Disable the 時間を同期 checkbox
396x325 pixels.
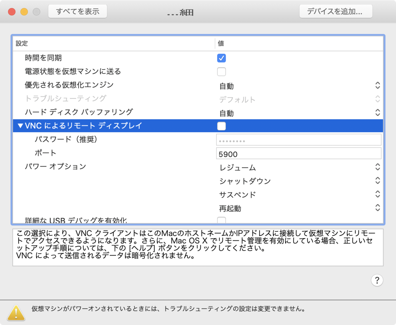tap(221, 58)
